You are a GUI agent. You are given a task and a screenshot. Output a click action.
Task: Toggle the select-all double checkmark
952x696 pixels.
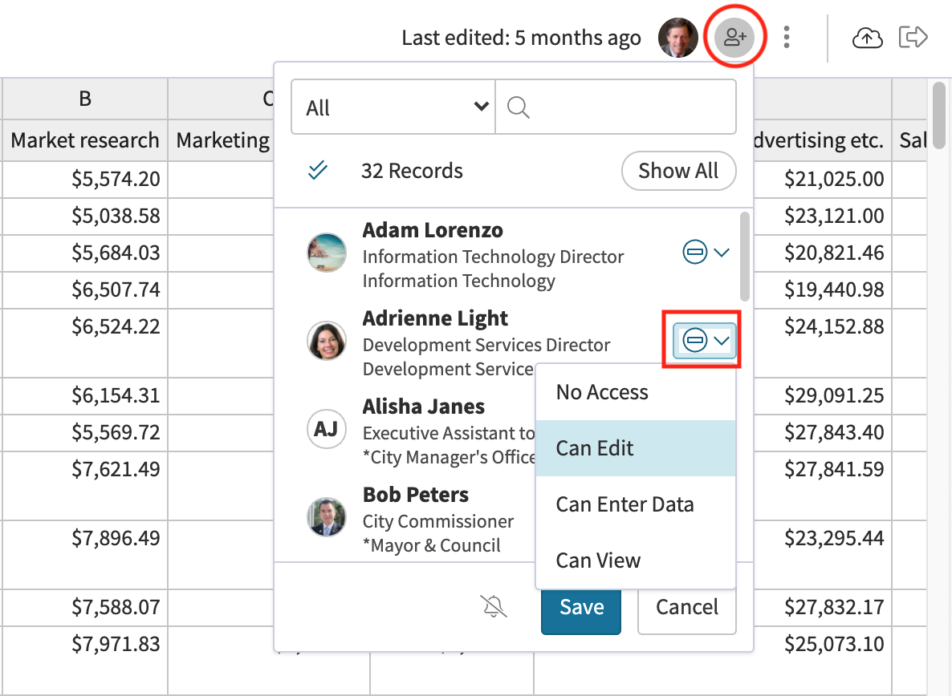coord(318,171)
